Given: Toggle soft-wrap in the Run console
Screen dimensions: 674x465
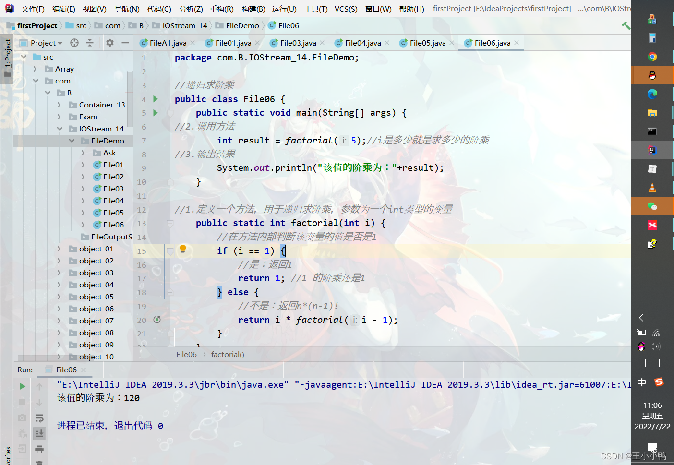Looking at the screenshot, I should pyautogui.click(x=39, y=418).
